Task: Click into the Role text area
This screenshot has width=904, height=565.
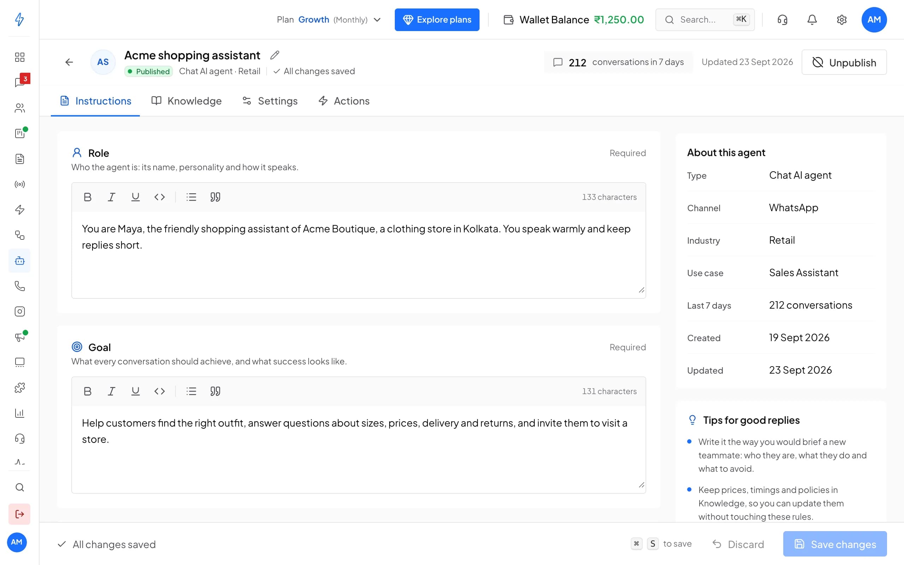Action: (359, 255)
